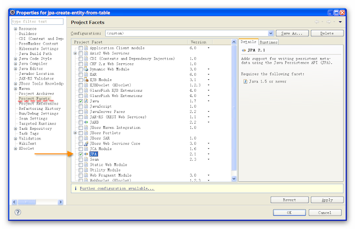The width and height of the screenshot is (355, 229).
Task: Check the Seam facet checkbox
Action: 81,159
